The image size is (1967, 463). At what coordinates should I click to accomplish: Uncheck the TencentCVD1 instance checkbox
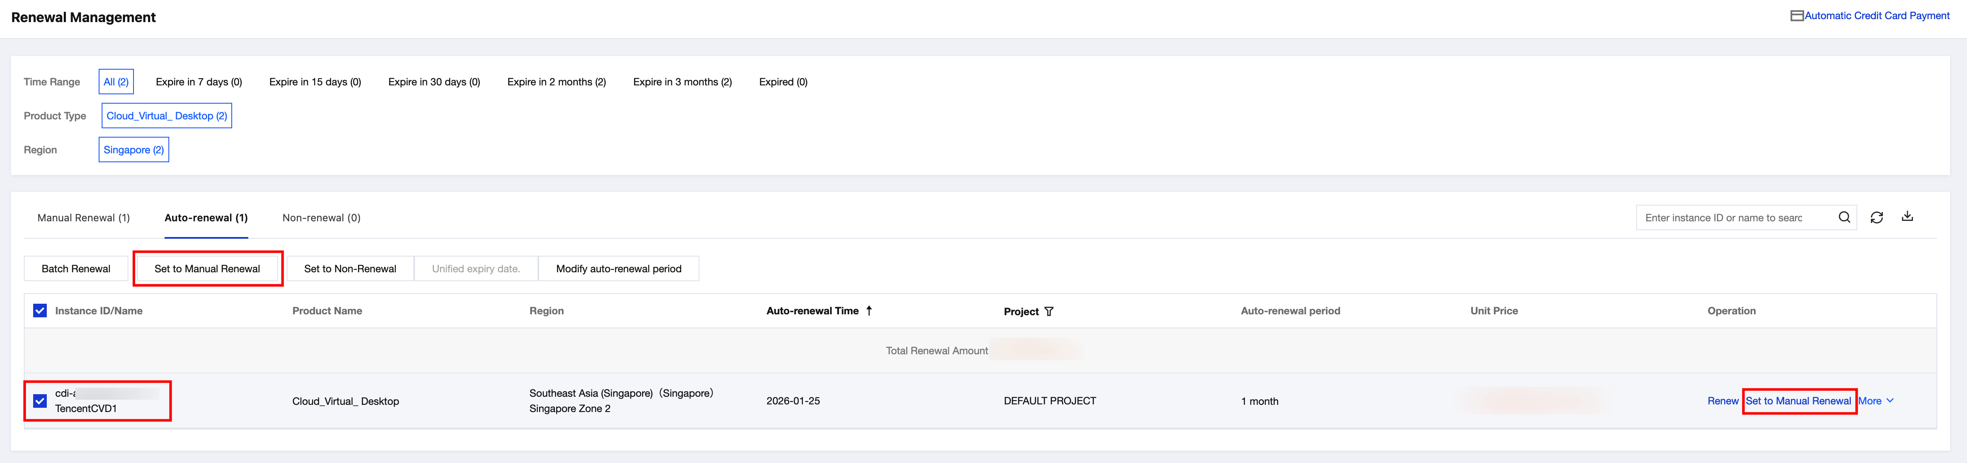point(40,401)
